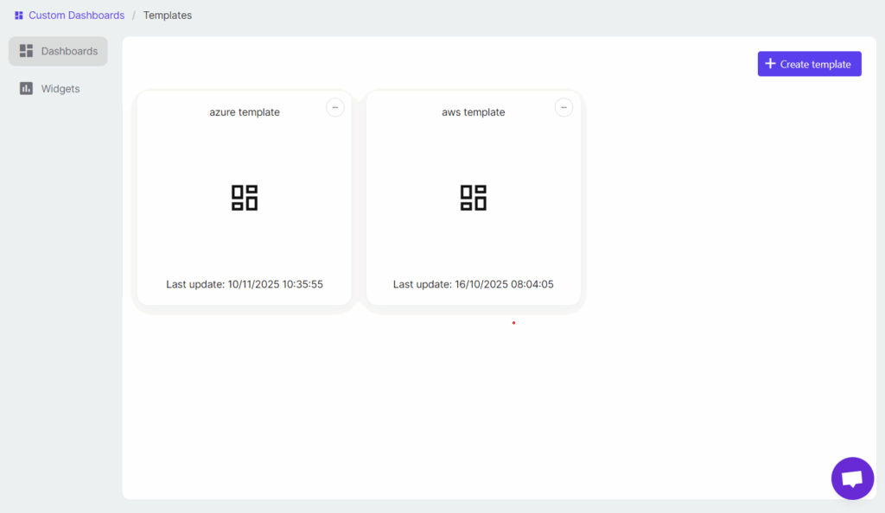Screen dimensions: 885x513
Task: Click the aws template title text
Action: coord(473,112)
